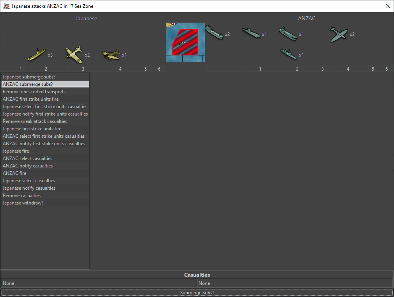Select 'Japanese select first strike units casualties'

pyautogui.click(x=45, y=107)
